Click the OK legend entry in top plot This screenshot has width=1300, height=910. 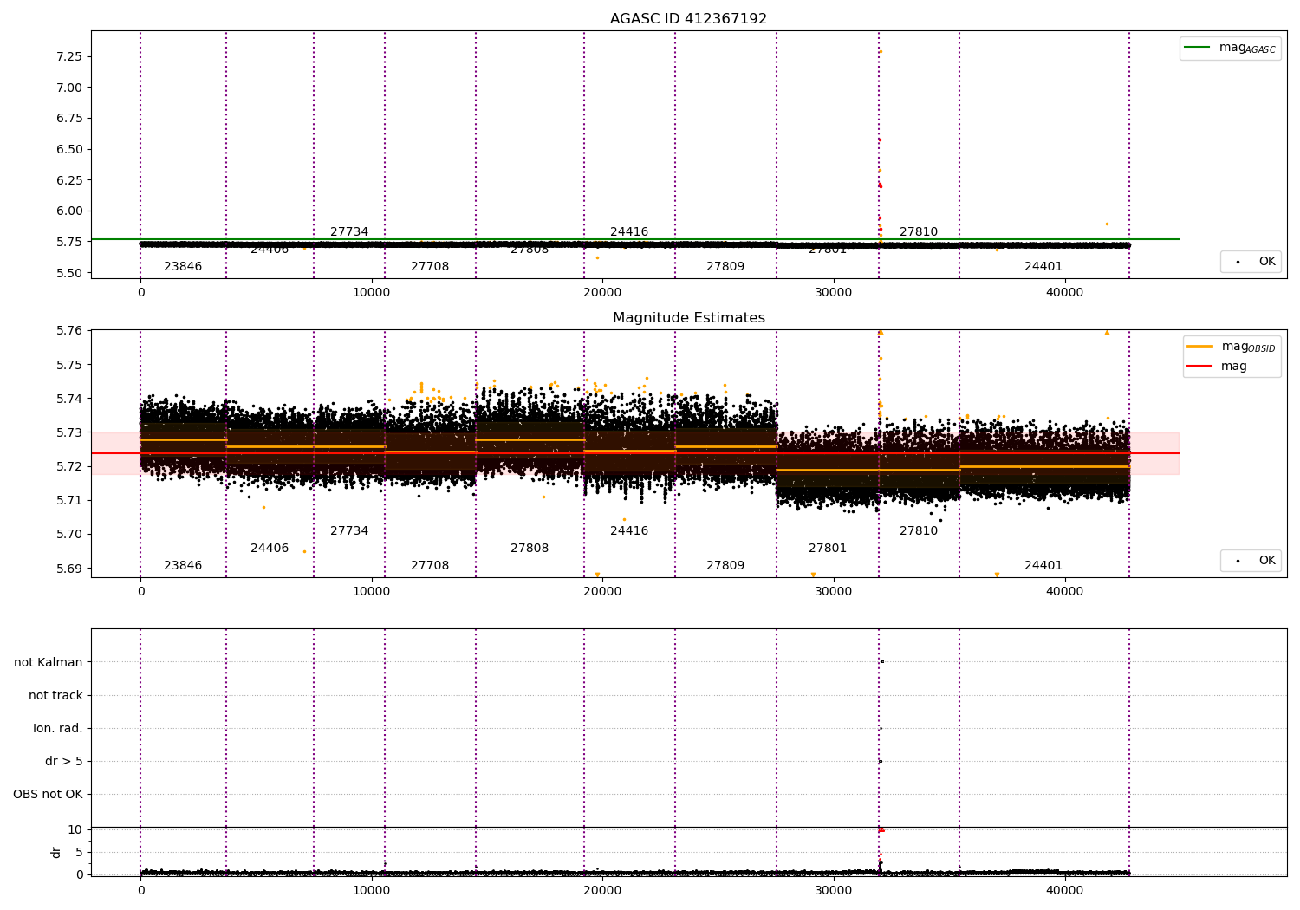(1251, 262)
